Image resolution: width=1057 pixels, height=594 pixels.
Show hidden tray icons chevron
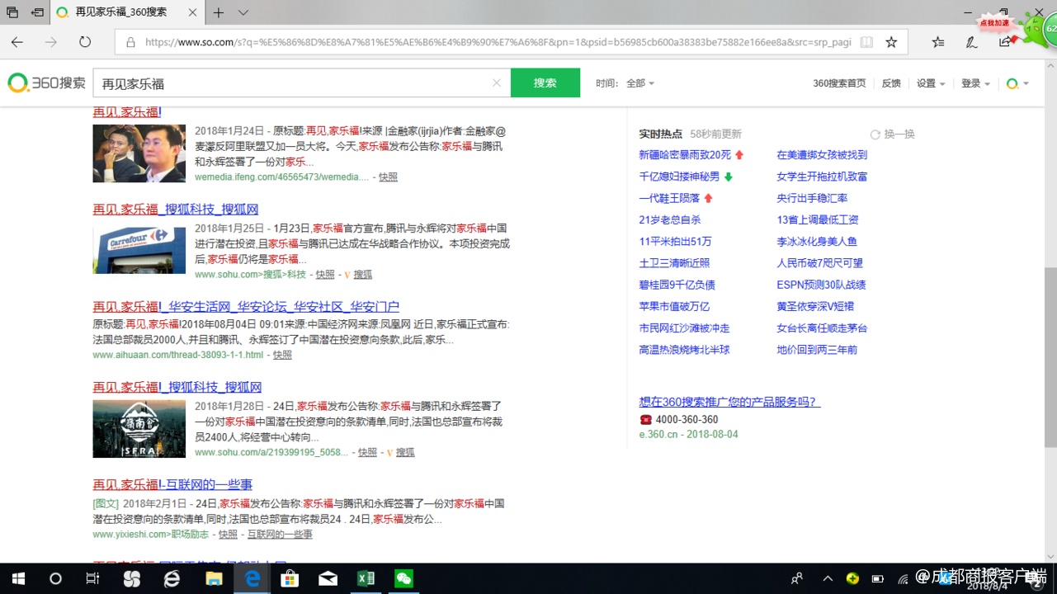[x=828, y=578]
